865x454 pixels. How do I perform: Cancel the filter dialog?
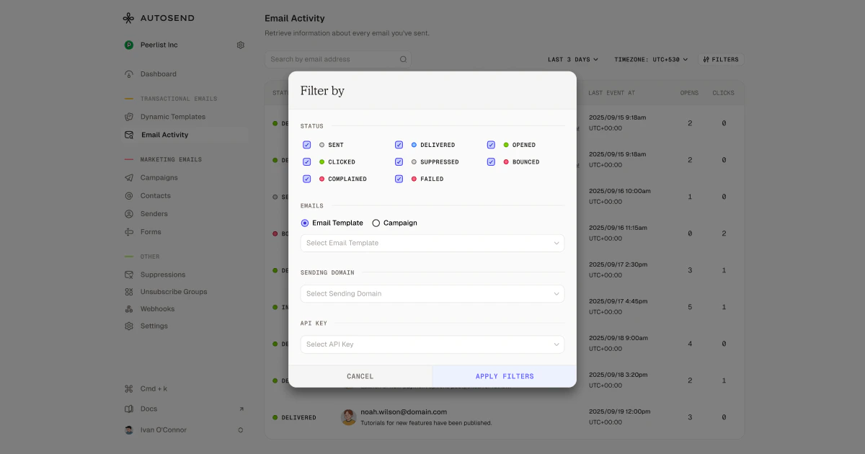(x=360, y=375)
